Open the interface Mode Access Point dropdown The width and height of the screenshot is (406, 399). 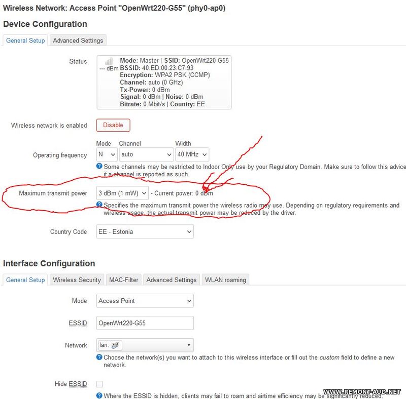pos(145,301)
